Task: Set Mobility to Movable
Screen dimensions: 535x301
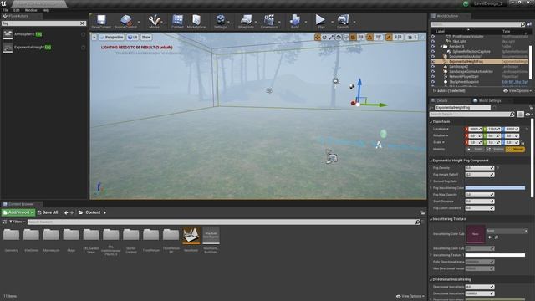Action: 515,150
